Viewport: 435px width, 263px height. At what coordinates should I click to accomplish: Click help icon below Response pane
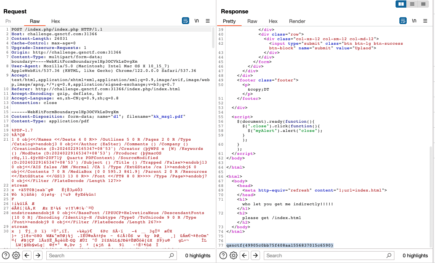point(223,255)
